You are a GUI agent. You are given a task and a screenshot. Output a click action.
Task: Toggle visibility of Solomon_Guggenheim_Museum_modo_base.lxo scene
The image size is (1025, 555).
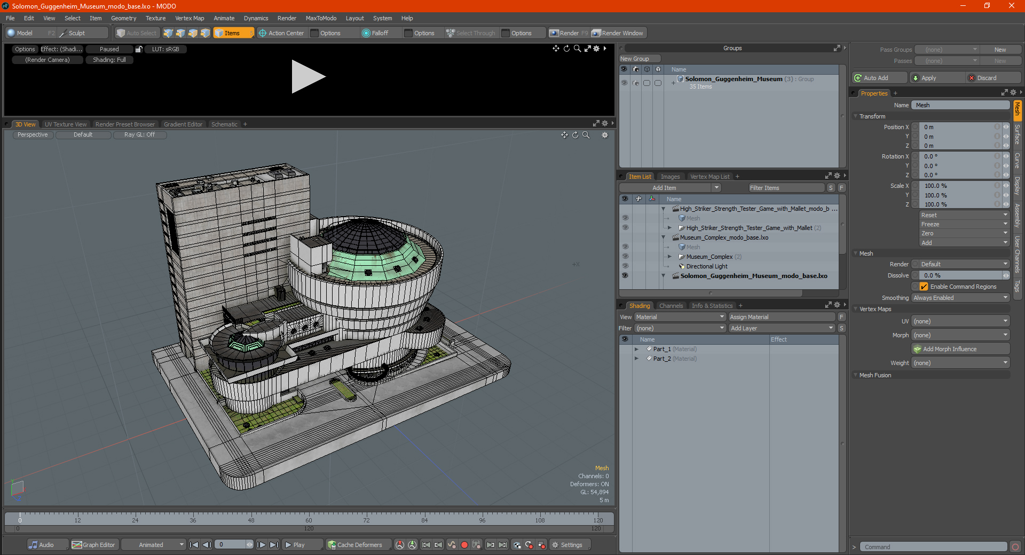(625, 276)
